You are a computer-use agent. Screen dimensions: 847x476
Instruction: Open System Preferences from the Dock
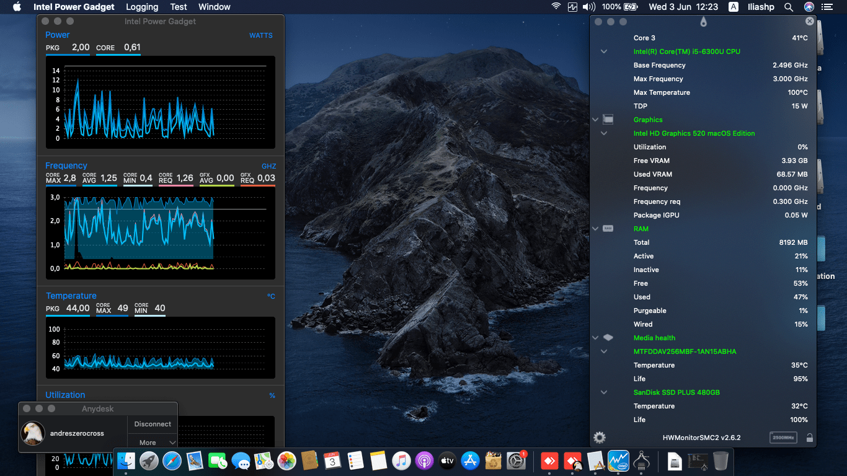516,461
